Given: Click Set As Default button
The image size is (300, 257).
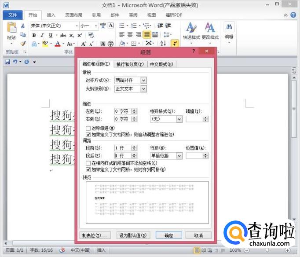Looking at the screenshot, I should (133, 235).
